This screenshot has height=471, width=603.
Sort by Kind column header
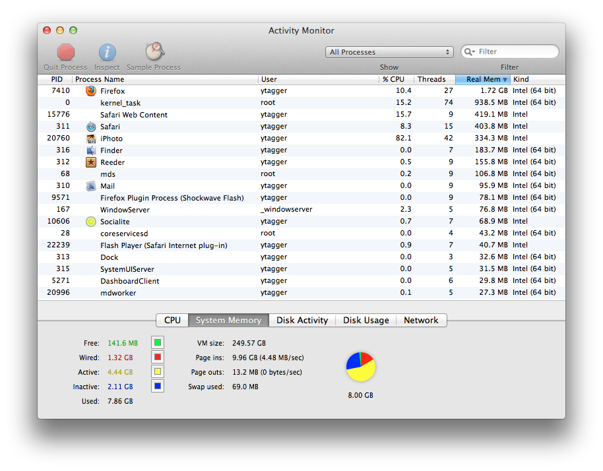538,79
